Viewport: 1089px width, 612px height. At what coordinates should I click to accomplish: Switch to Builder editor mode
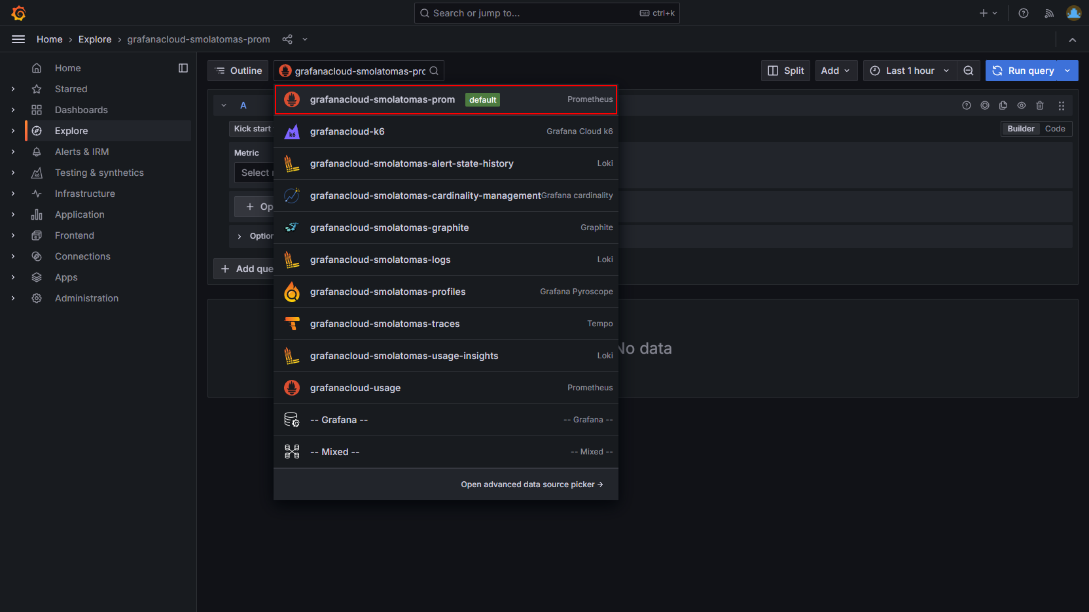[x=1021, y=129]
